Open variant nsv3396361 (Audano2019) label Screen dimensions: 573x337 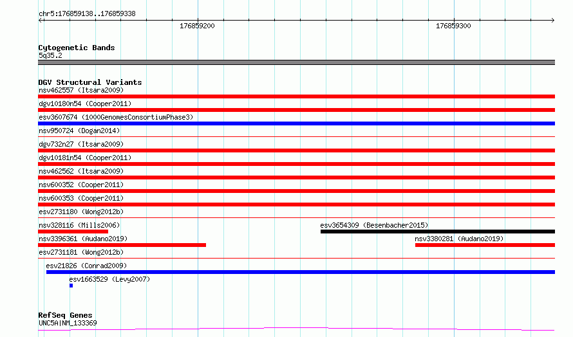tap(83, 239)
